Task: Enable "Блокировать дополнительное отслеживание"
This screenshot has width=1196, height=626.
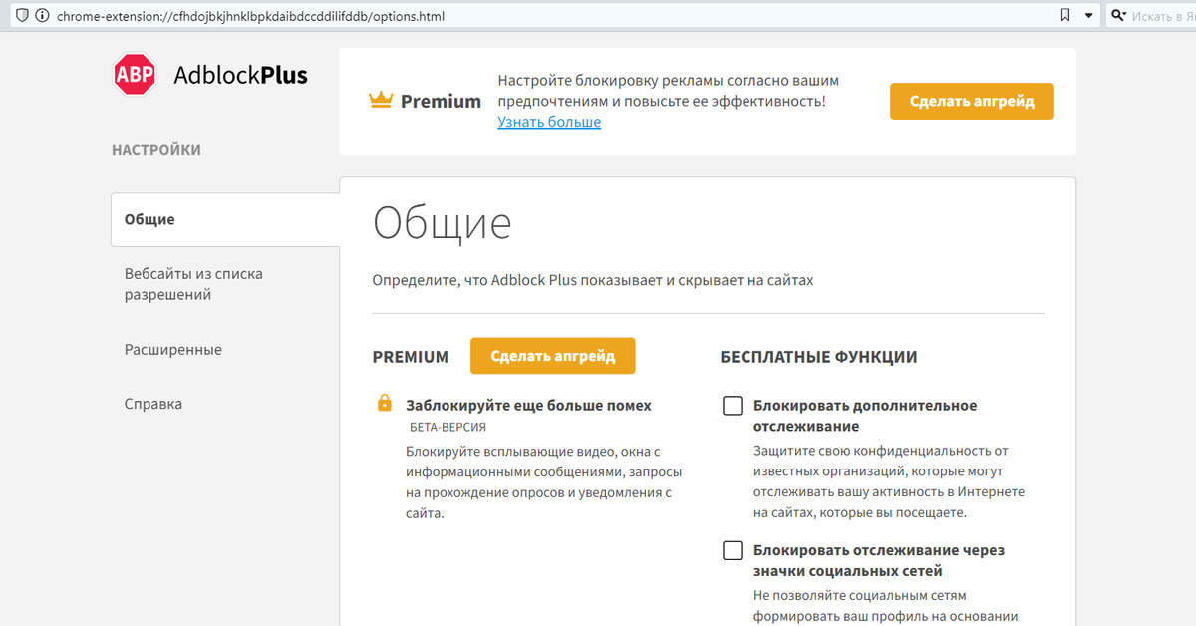Action: [x=733, y=405]
